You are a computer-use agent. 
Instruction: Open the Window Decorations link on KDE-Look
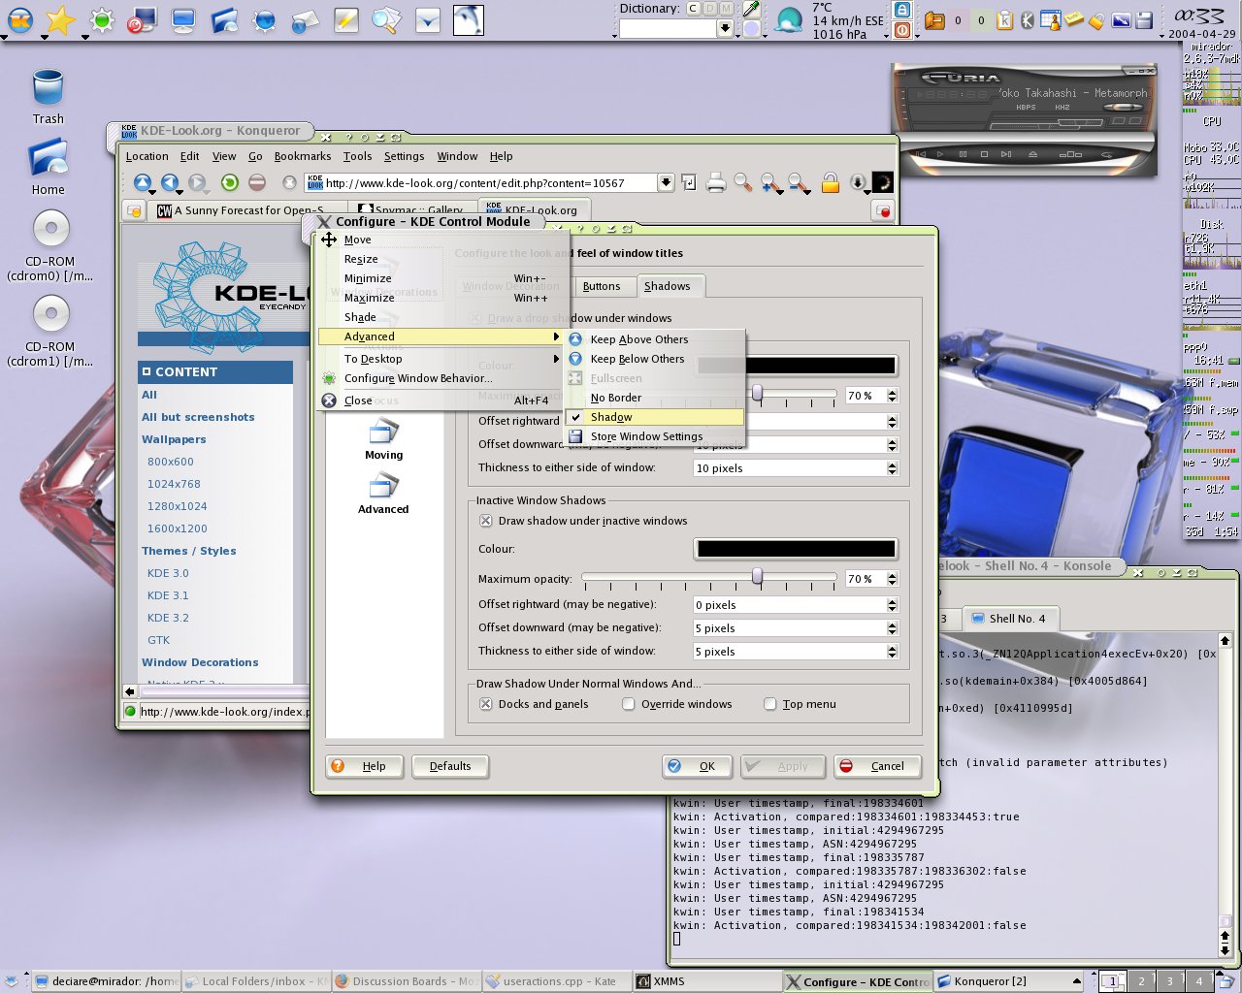coord(200,662)
